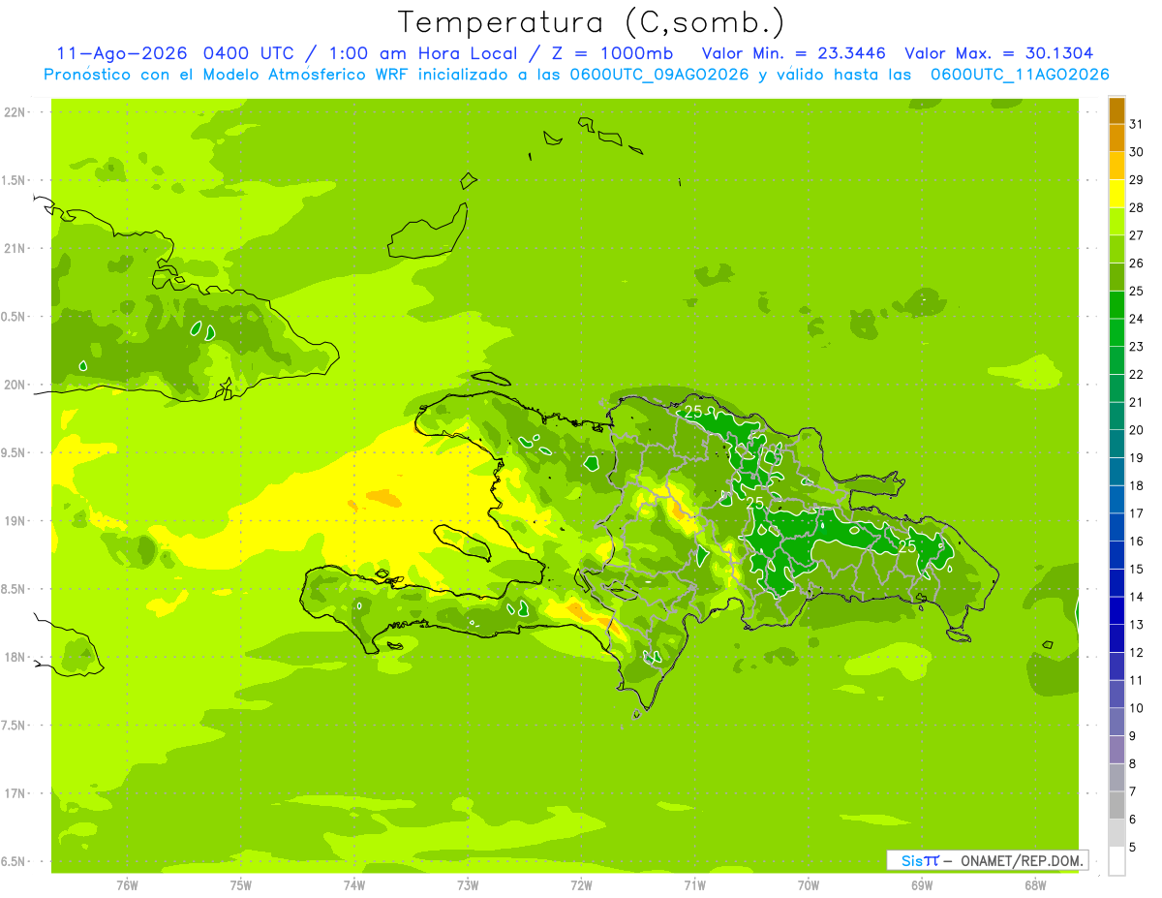Click the "75W" longitude label

[x=240, y=885]
